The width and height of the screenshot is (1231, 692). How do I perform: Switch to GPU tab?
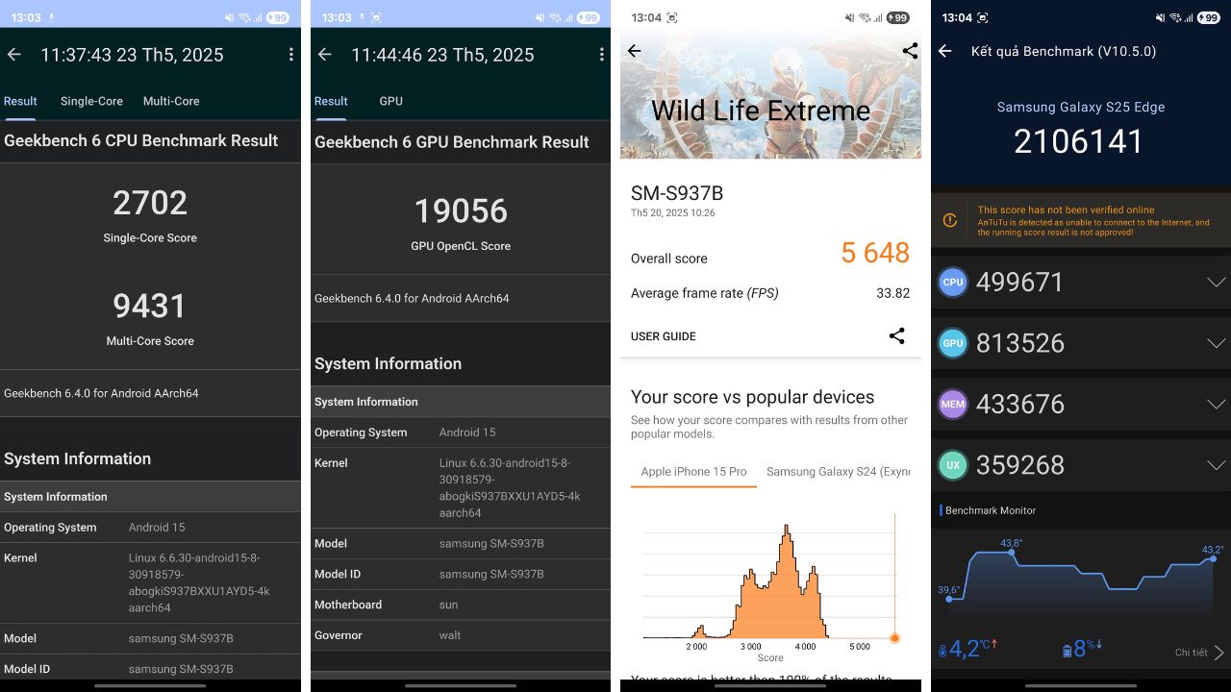390,101
